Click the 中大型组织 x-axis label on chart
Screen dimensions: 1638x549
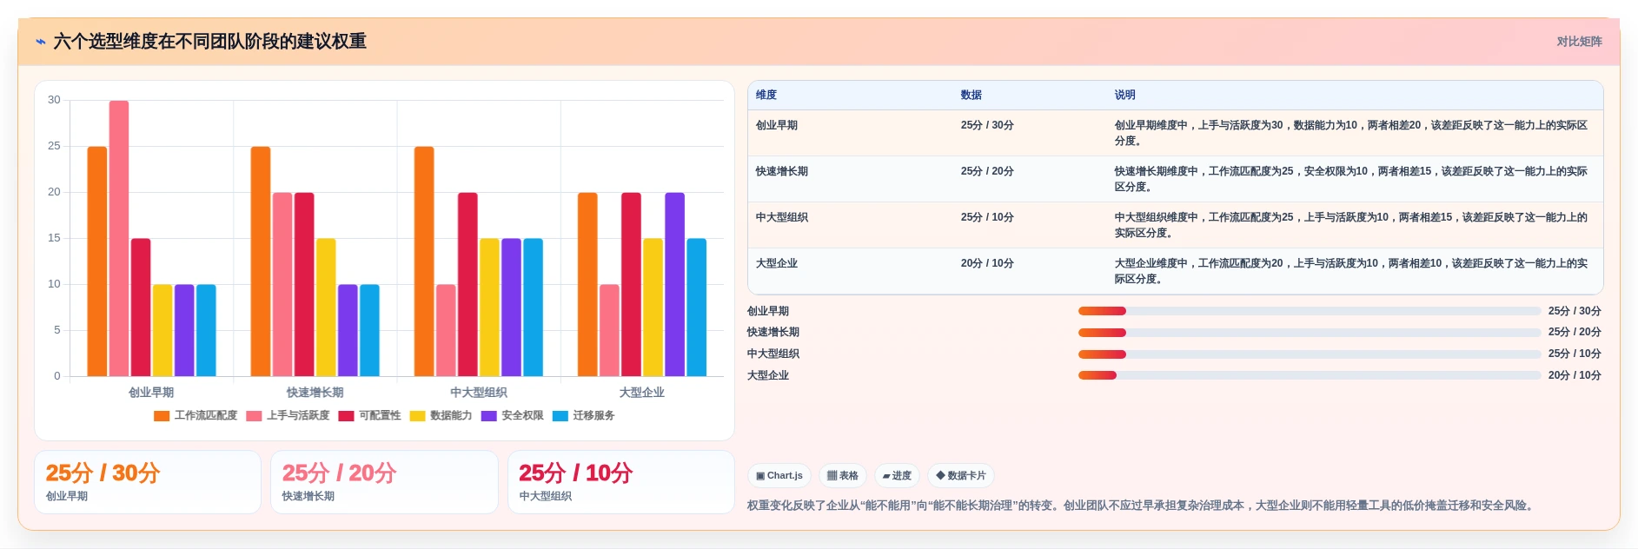point(479,393)
